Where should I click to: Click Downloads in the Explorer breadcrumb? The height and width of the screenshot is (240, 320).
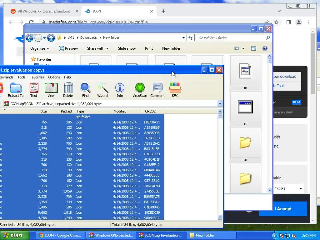[88, 37]
